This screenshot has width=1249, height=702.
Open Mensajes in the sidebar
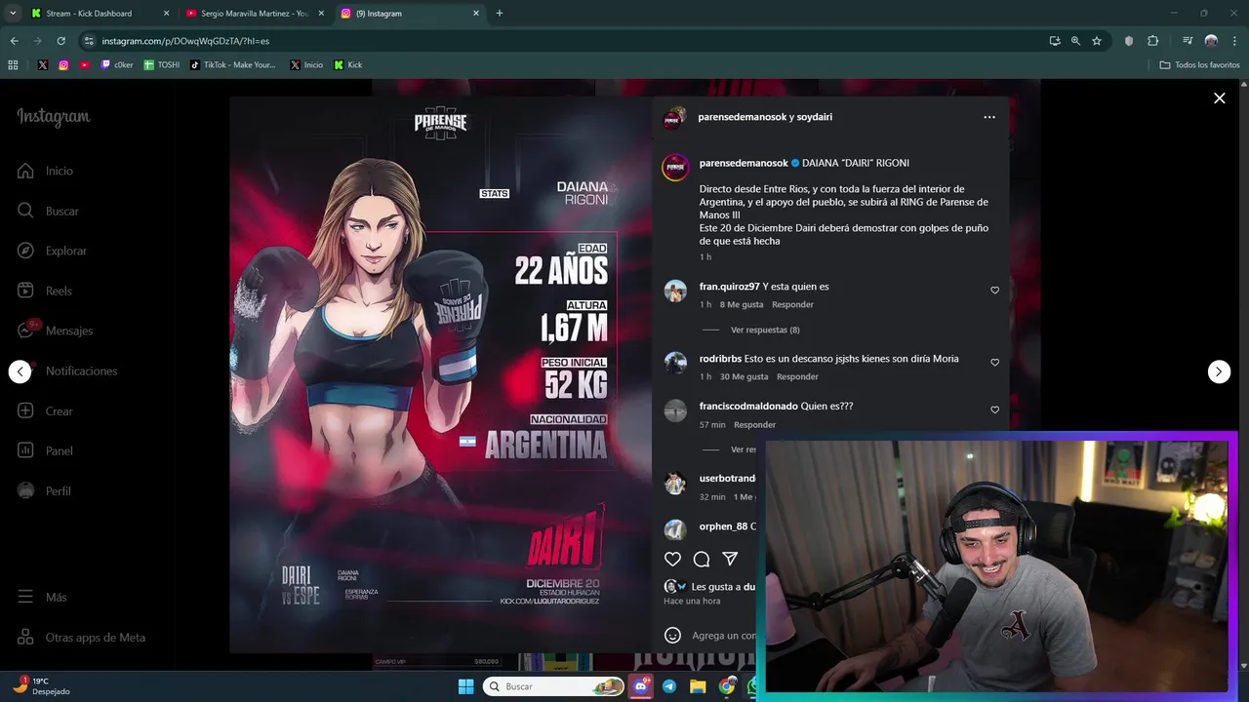(55, 331)
